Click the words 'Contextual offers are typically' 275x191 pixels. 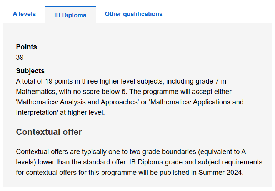(61, 152)
